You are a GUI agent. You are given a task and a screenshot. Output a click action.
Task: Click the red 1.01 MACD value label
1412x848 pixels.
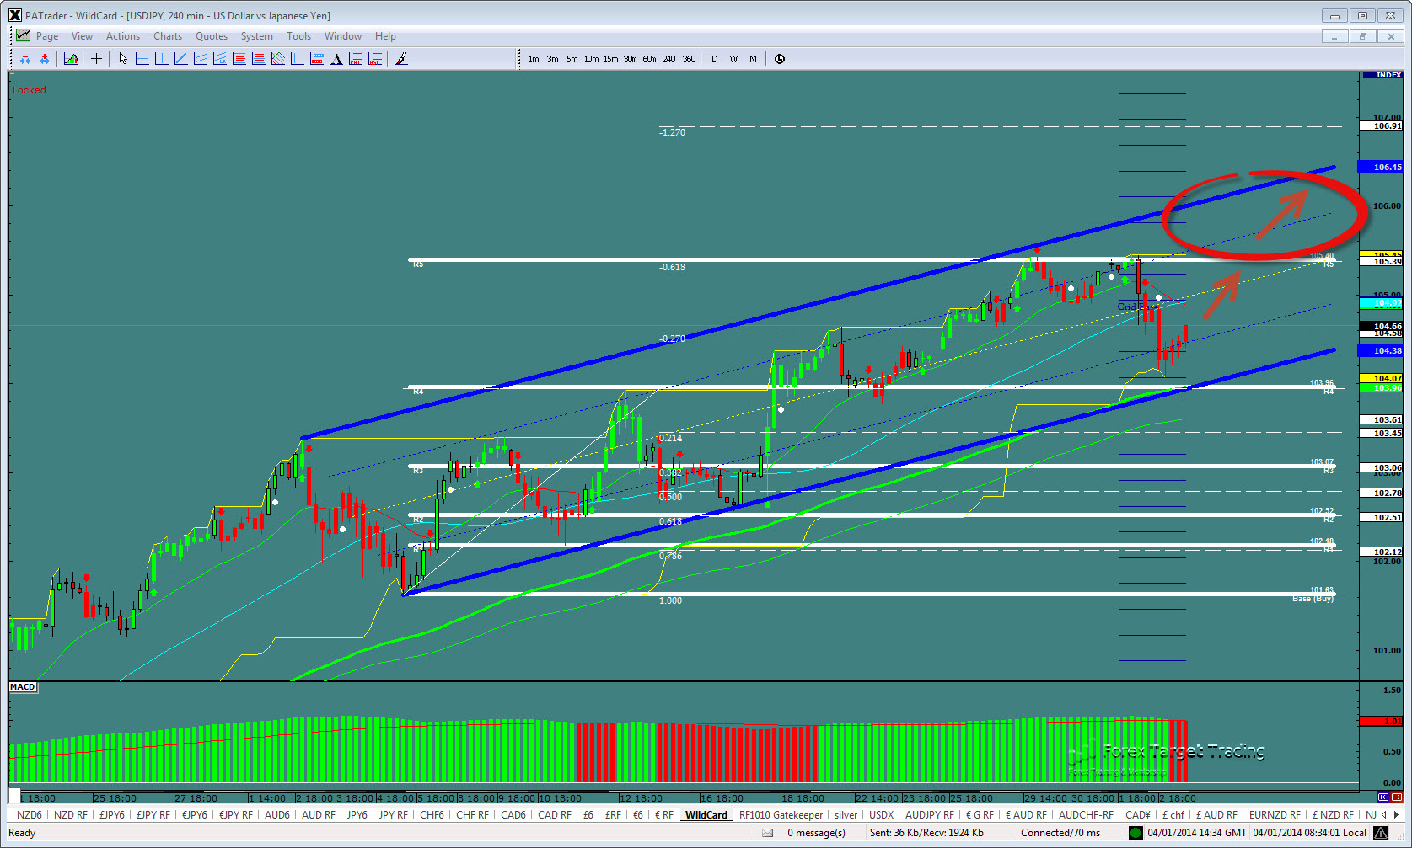pyautogui.click(x=1382, y=721)
